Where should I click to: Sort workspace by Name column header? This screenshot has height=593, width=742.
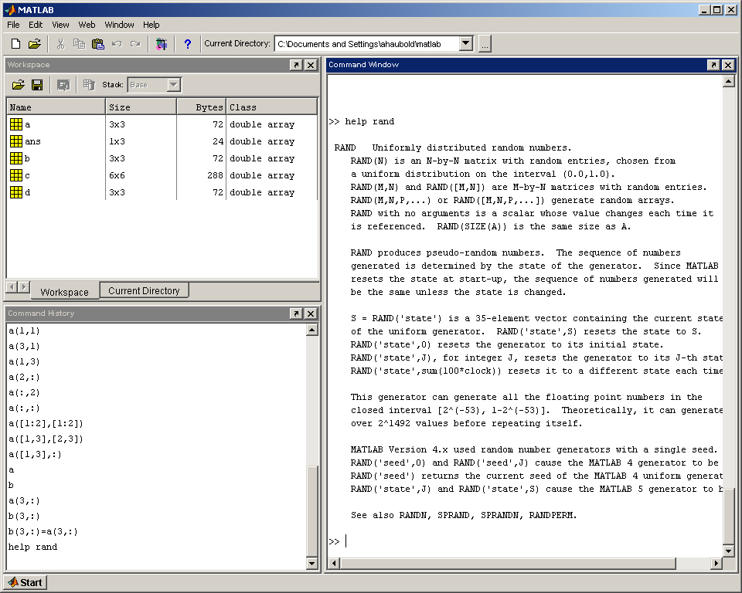(56, 107)
